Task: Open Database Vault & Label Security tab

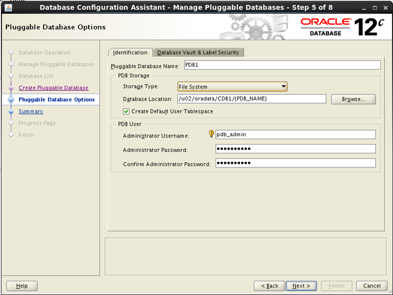Action: click(198, 53)
